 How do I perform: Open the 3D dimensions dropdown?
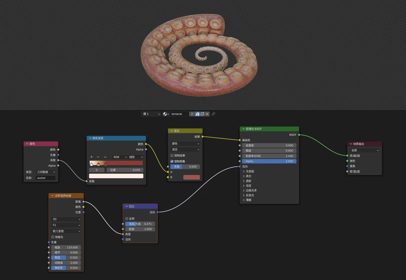click(66, 219)
